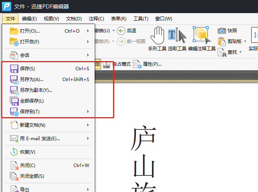Click the 打开(O) folder icon

point(14,31)
